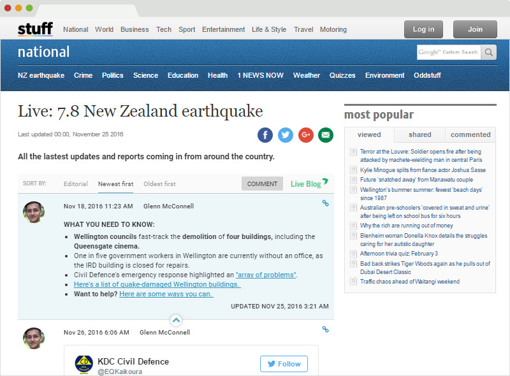Screen dimensions: 510x376
Task: Share the article on Twitter
Action: point(286,134)
